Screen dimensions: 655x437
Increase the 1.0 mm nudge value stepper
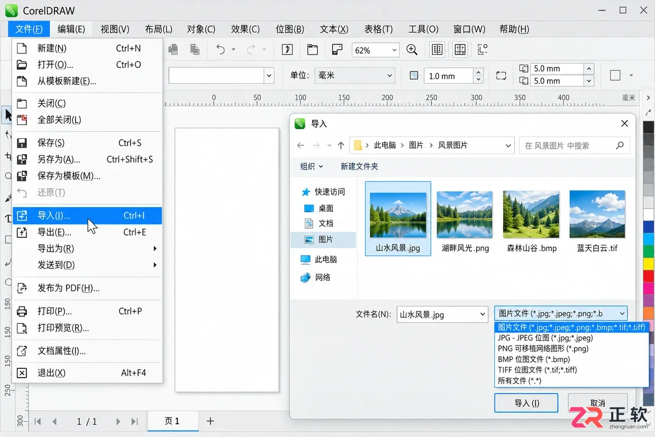pos(478,72)
